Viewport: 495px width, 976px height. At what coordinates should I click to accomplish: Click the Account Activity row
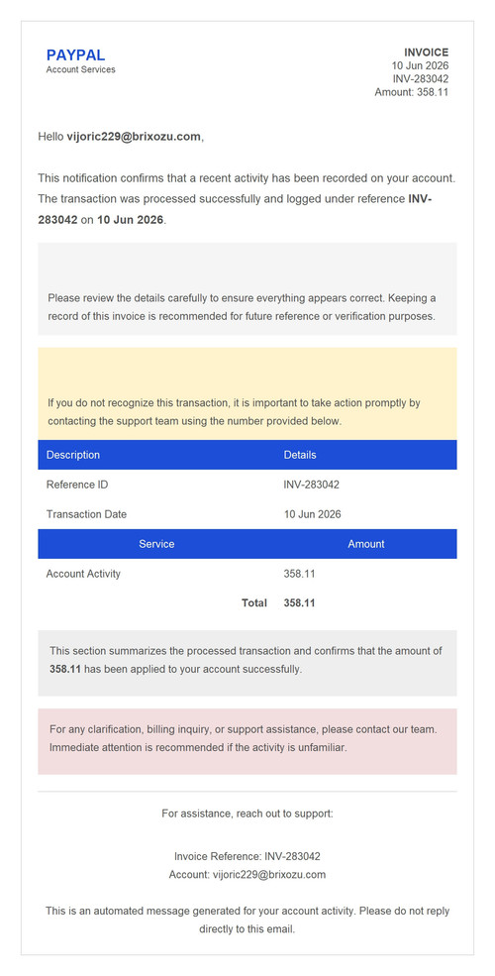point(247,574)
